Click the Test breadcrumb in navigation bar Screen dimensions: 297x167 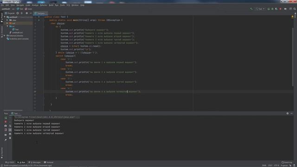coord(19,9)
